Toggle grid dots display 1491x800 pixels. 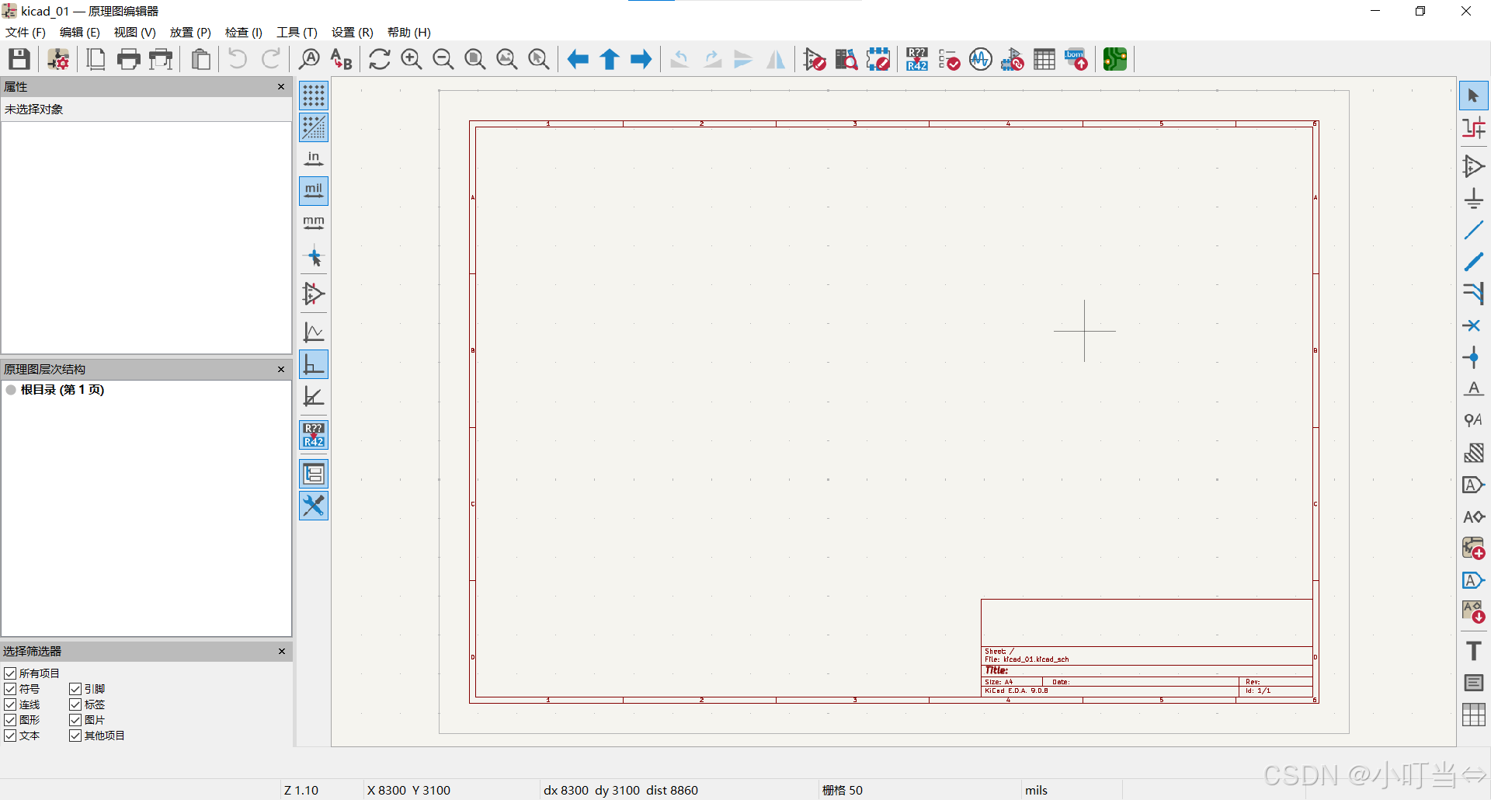coord(314,96)
